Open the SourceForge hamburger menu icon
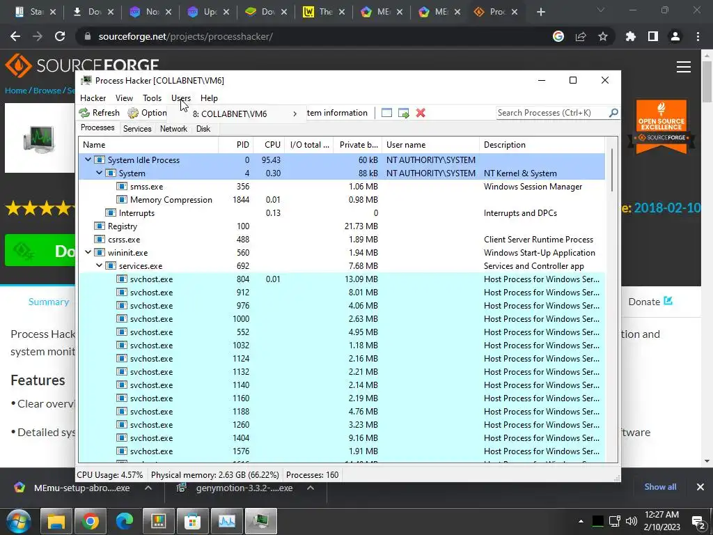 click(684, 67)
